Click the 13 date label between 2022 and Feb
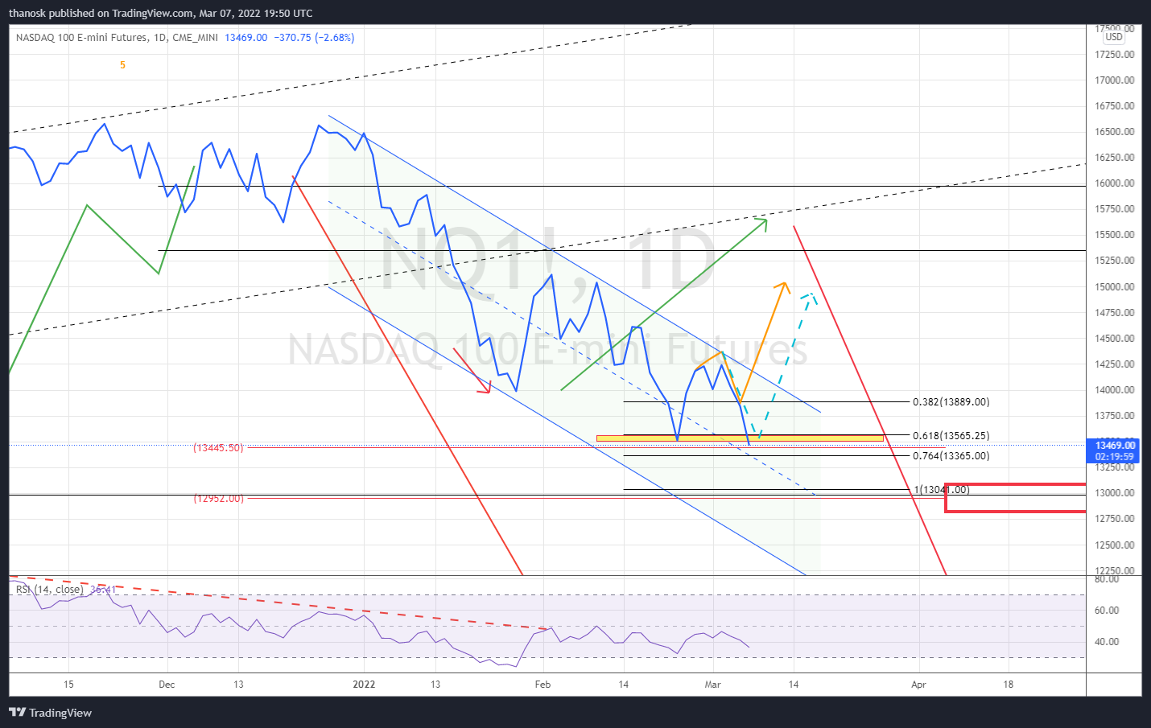1151x728 pixels. (435, 685)
